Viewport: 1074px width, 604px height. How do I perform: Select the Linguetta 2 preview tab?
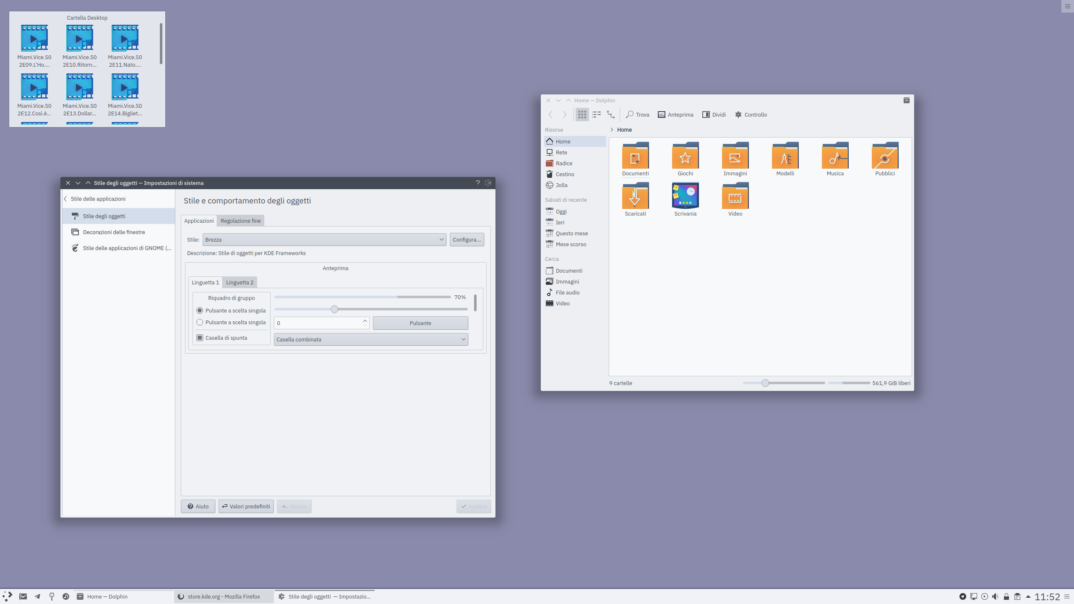click(240, 282)
